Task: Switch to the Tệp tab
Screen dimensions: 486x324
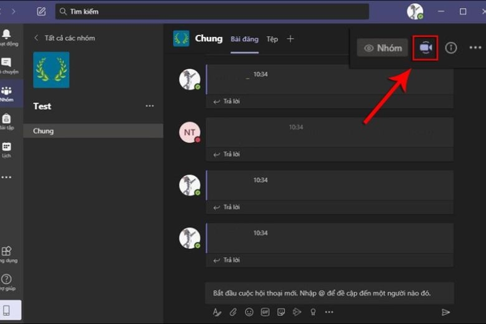Action: [272, 39]
